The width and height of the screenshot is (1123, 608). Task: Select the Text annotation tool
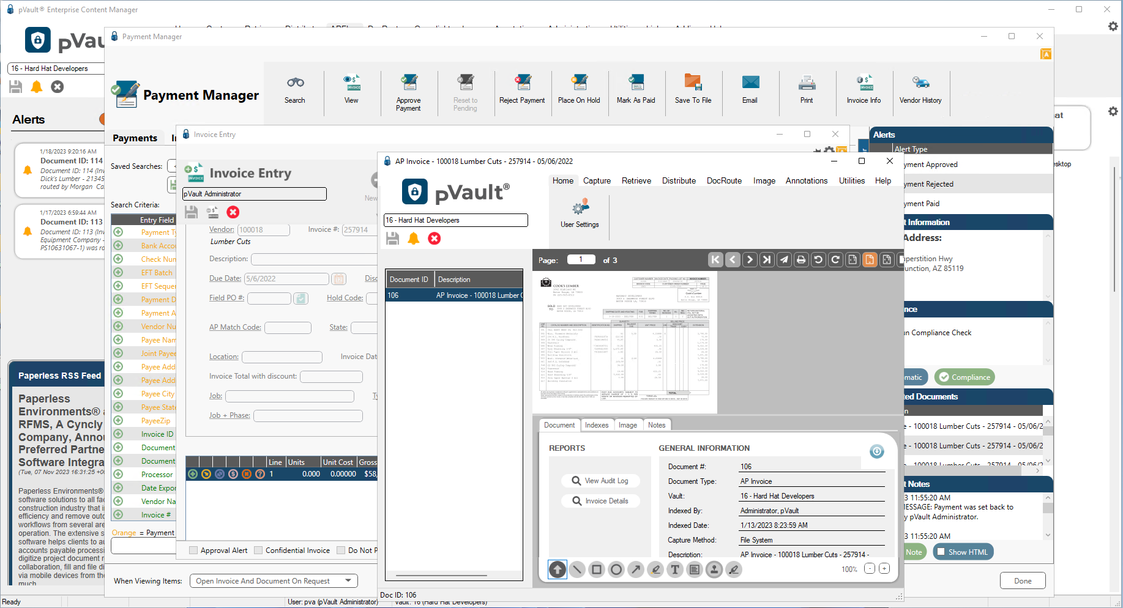click(x=675, y=569)
